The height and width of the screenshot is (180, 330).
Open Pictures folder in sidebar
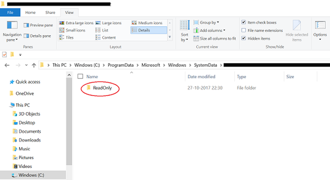coord(23,158)
